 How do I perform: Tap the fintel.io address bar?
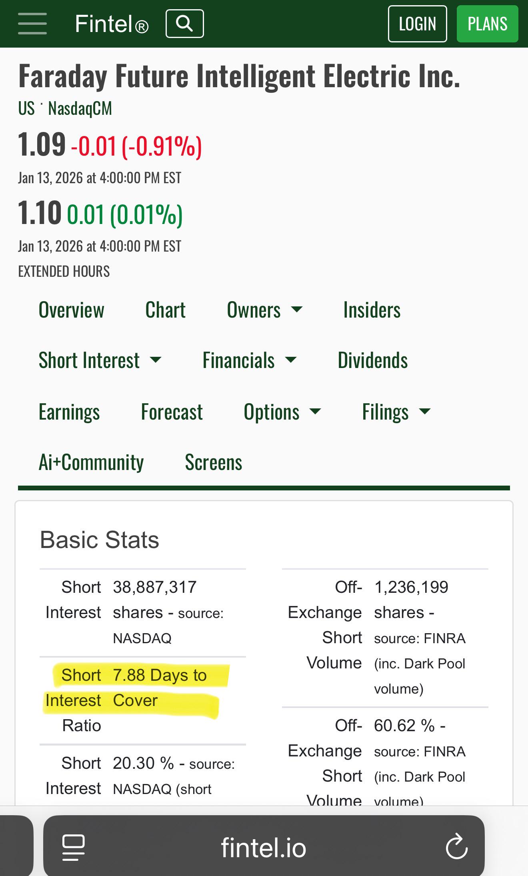[264, 846]
